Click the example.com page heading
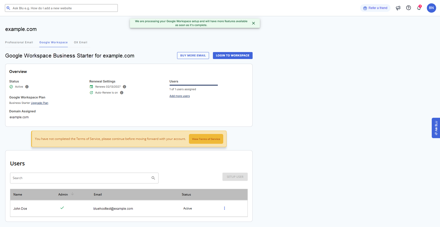This screenshot has width=440, height=227. click(x=21, y=29)
